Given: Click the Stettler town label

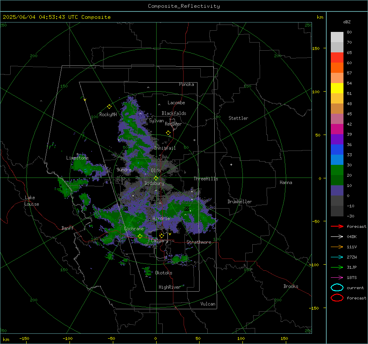Looking at the screenshot, I should (x=238, y=118).
